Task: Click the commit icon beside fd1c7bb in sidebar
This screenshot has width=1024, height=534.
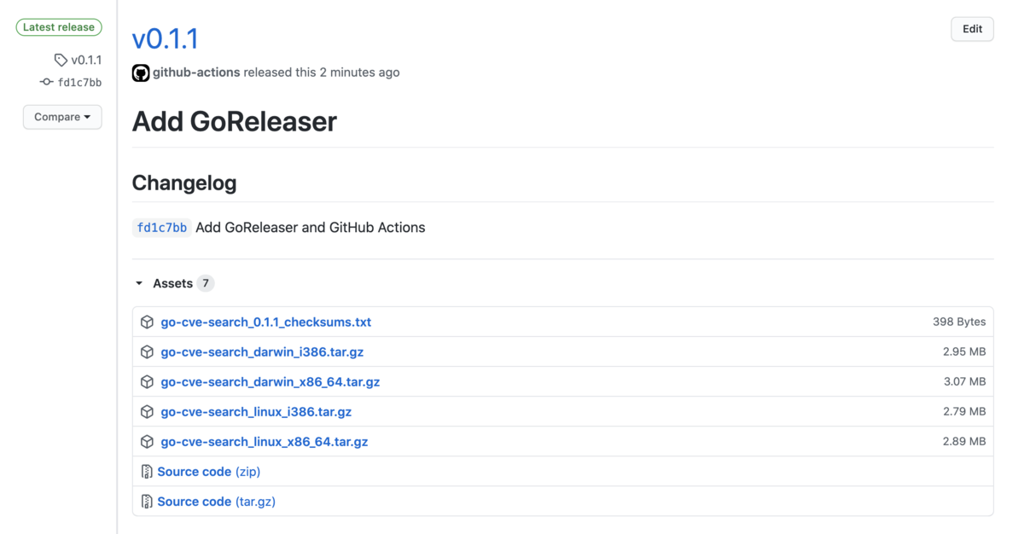Action: coord(46,82)
